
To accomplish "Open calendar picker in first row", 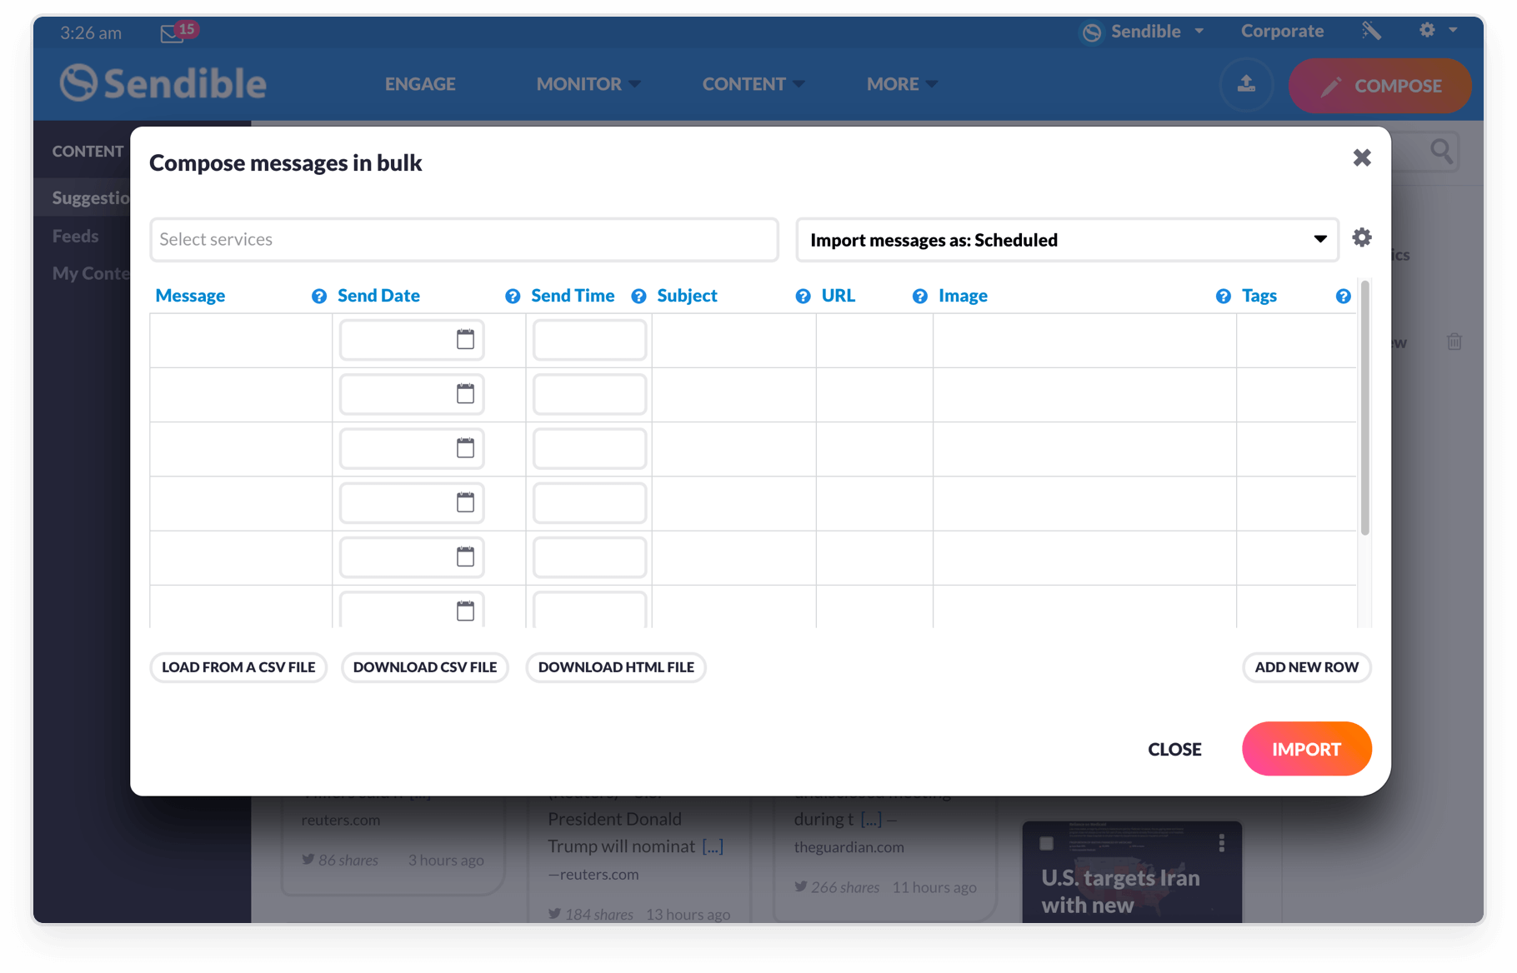I will coord(465,339).
